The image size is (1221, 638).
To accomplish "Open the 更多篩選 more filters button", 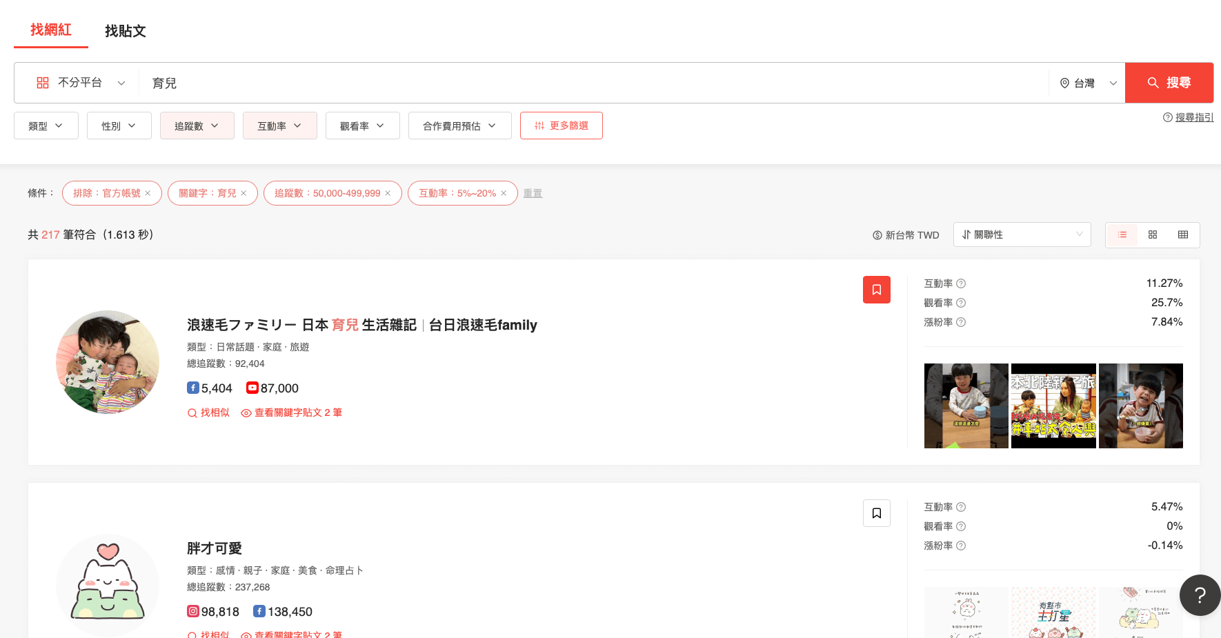I will pyautogui.click(x=562, y=126).
